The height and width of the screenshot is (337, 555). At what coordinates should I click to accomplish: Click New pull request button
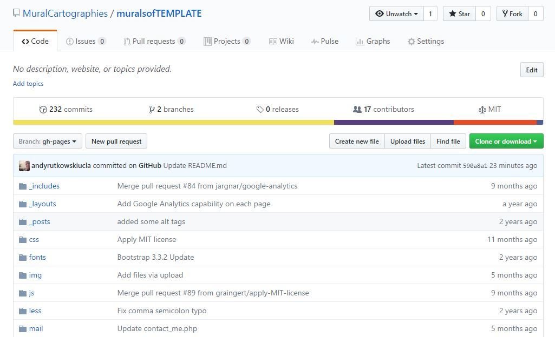click(x=116, y=141)
